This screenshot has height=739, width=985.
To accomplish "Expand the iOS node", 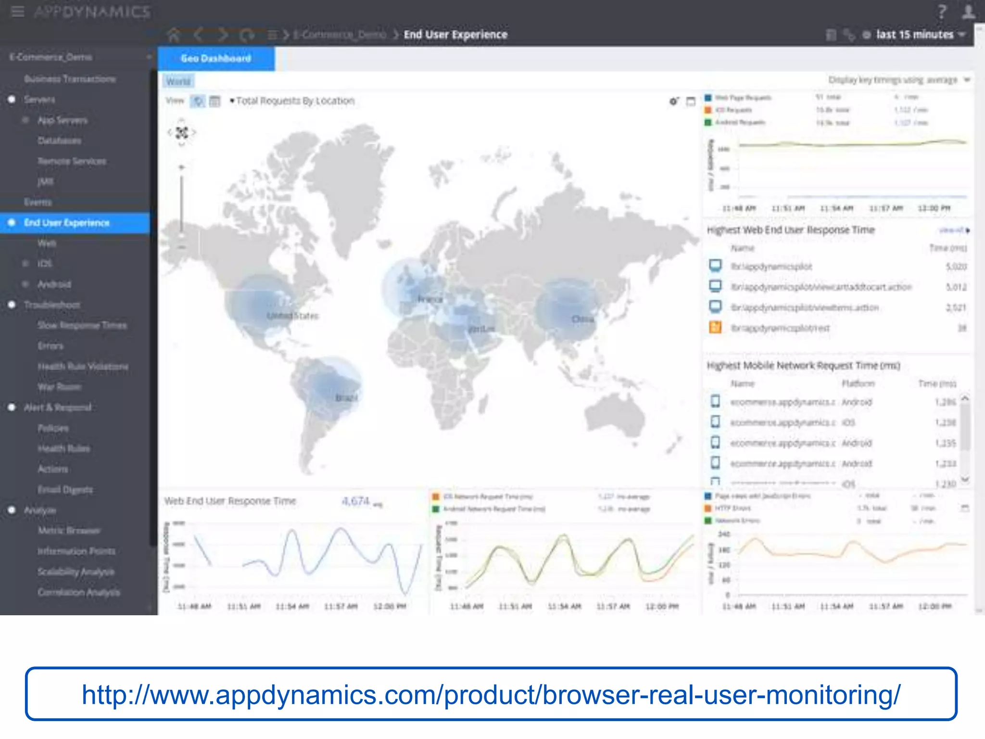I will (x=26, y=264).
